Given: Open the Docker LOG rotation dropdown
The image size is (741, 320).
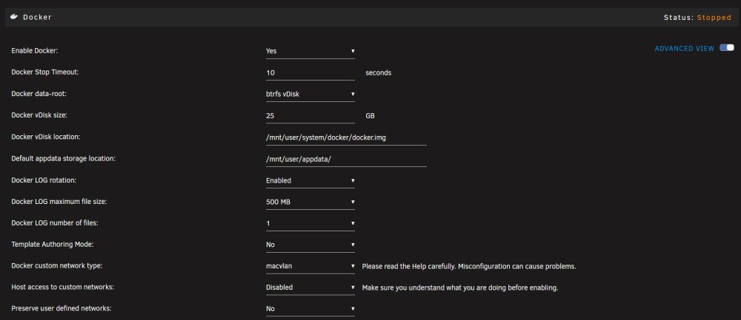Looking at the screenshot, I should [x=310, y=180].
